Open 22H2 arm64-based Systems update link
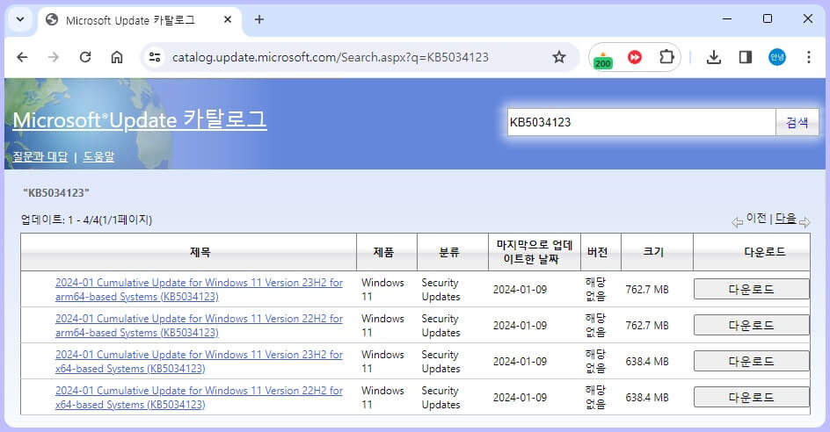The image size is (830, 432). click(x=199, y=325)
